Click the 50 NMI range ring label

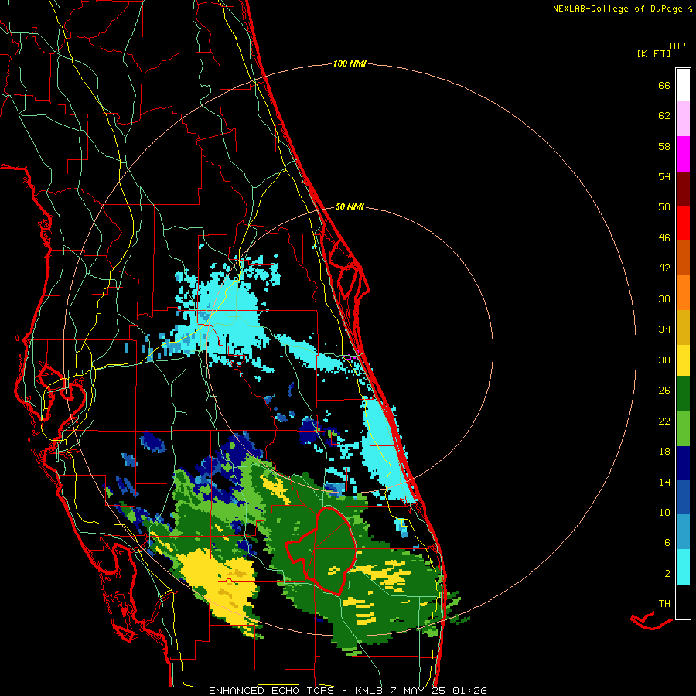click(x=350, y=206)
